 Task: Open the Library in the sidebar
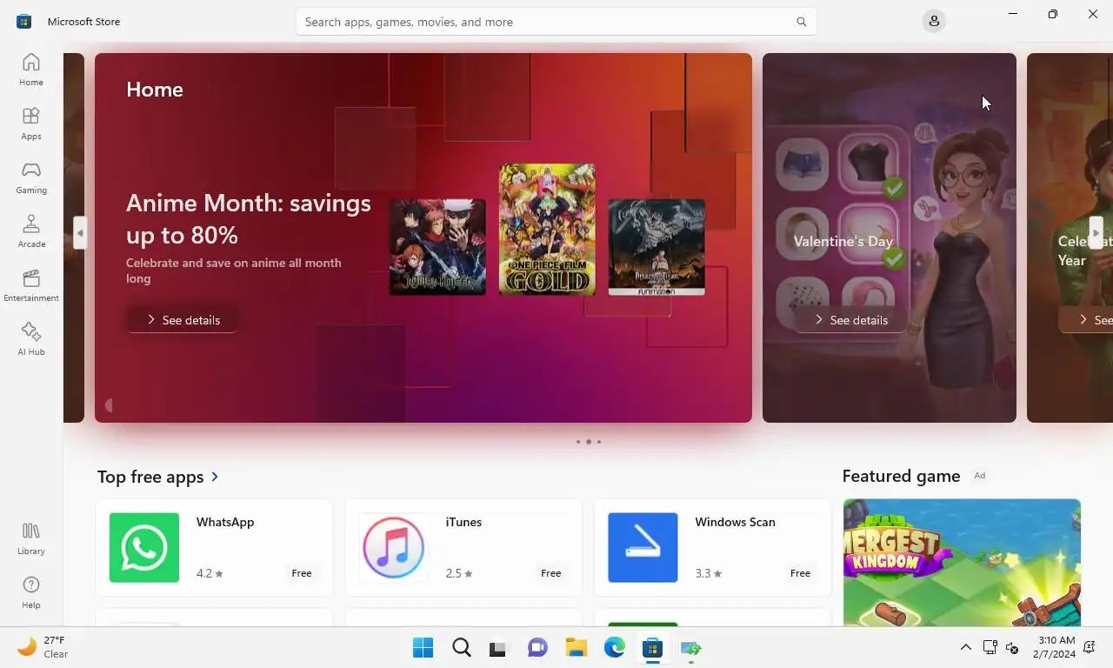[31, 538]
